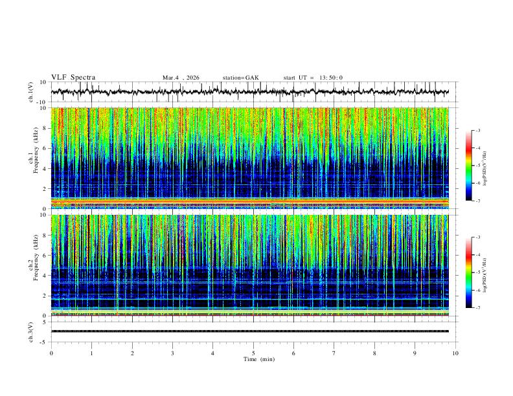Click the "ch.1(V)" waveform axis label
The image size is (513, 396).
(31, 92)
